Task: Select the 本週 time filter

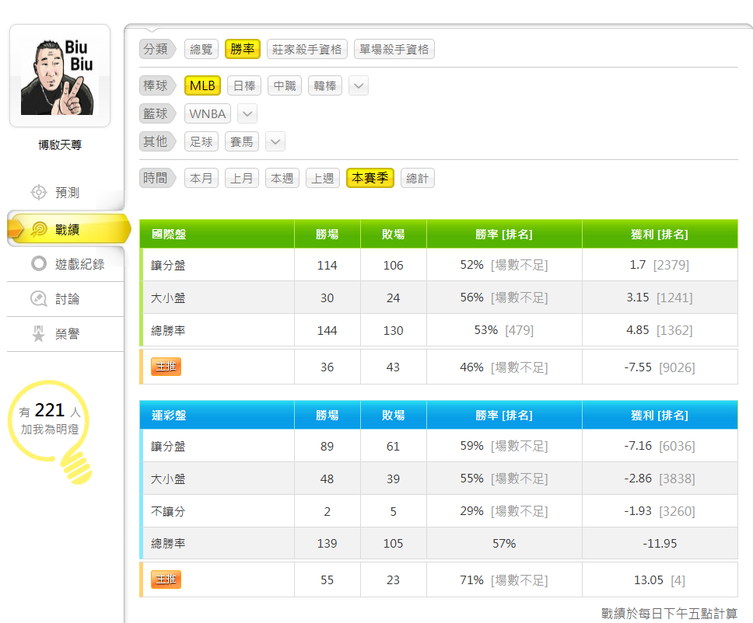Action: click(x=282, y=178)
